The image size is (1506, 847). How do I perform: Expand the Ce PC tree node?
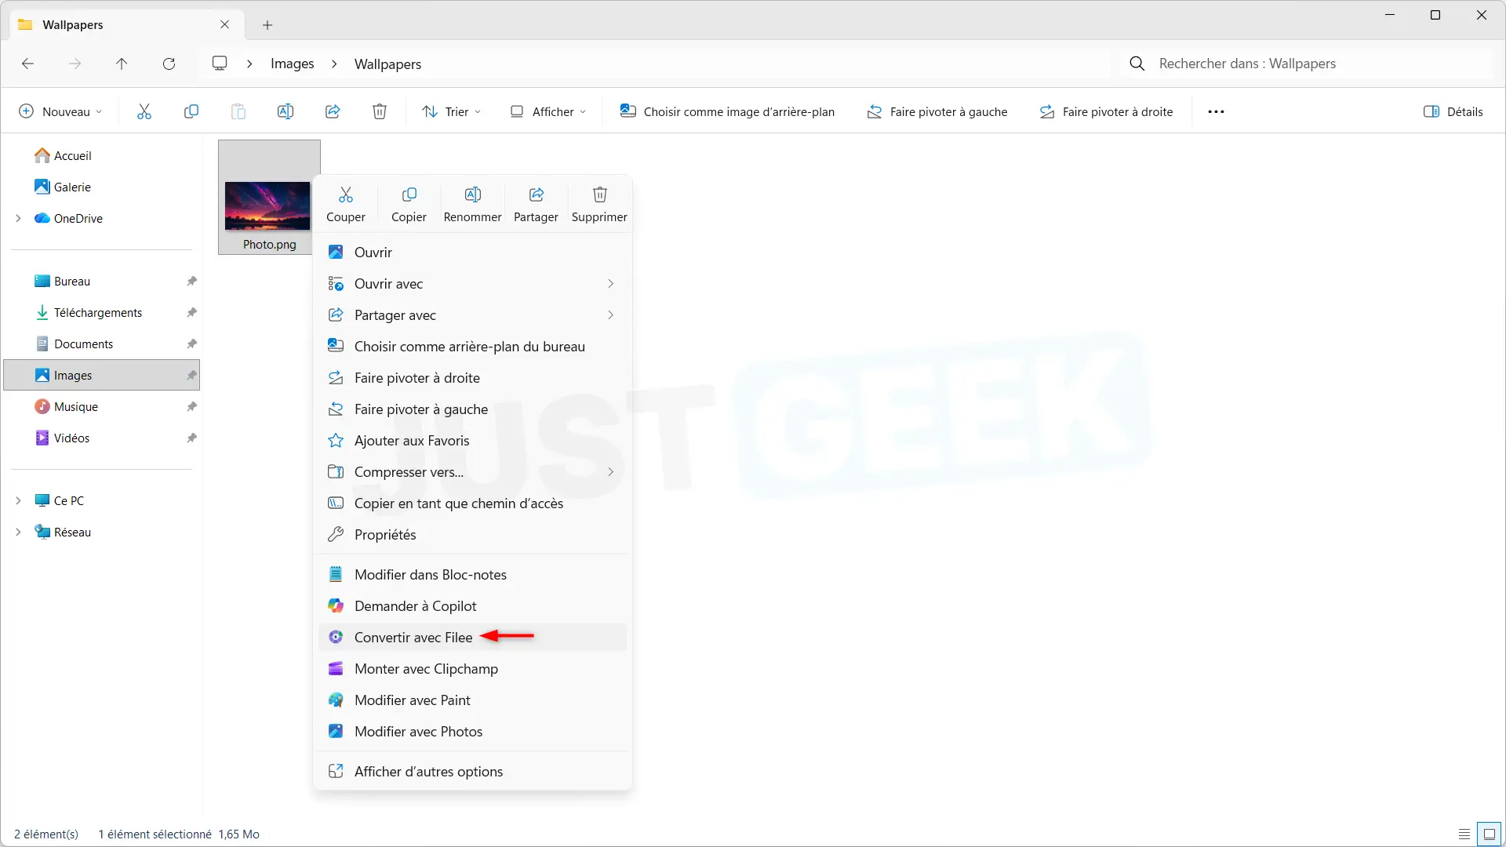click(x=18, y=500)
